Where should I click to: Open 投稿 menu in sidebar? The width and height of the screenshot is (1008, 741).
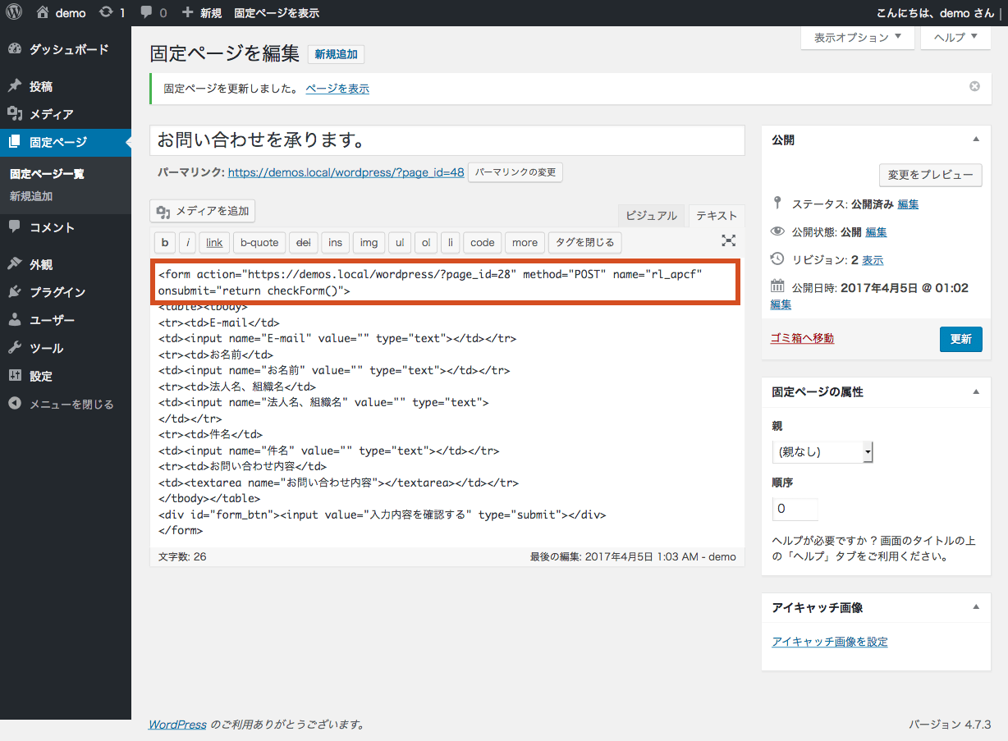[66, 86]
